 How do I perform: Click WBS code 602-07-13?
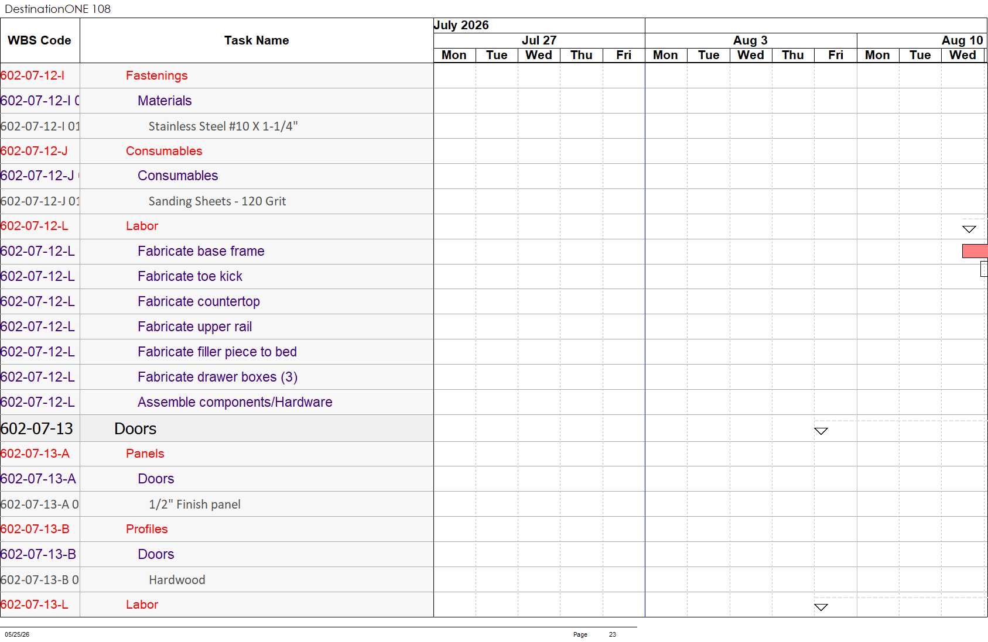click(37, 428)
